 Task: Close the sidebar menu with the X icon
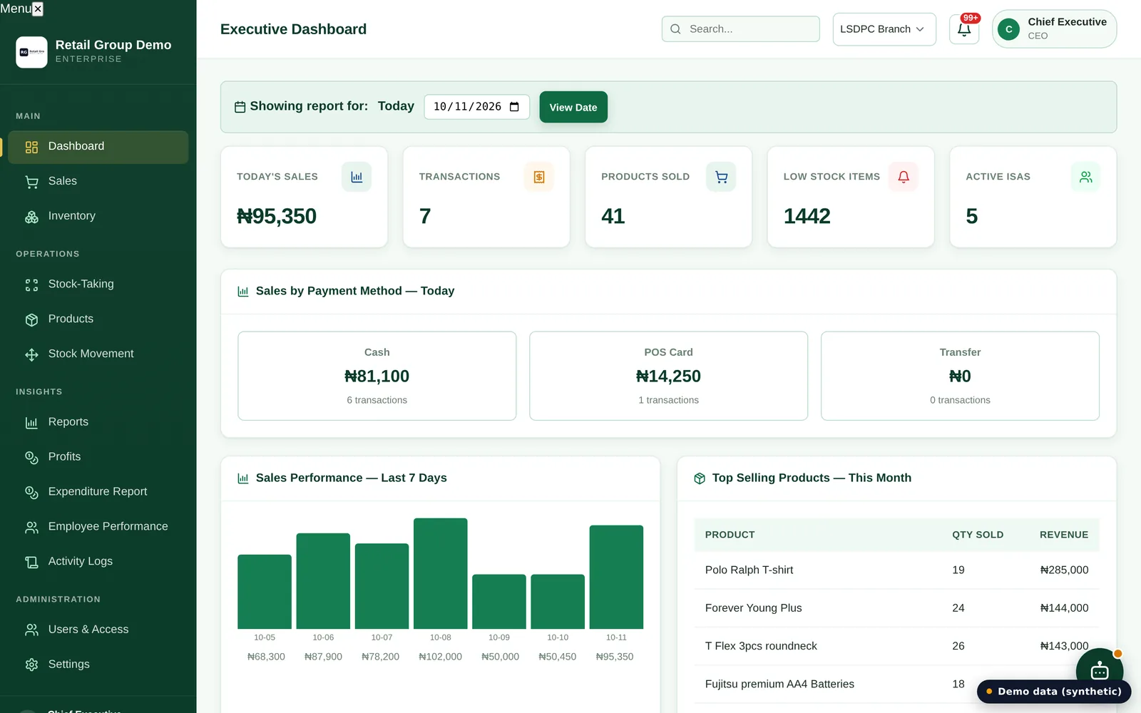[x=38, y=9]
